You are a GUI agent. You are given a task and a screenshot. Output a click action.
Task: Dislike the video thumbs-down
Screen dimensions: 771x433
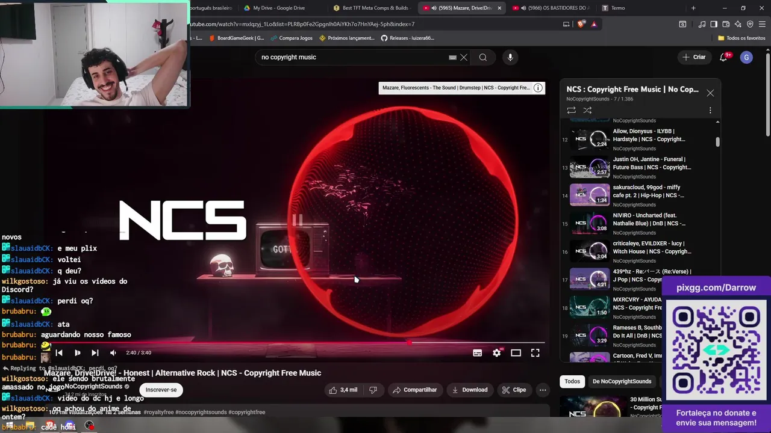pyautogui.click(x=373, y=390)
